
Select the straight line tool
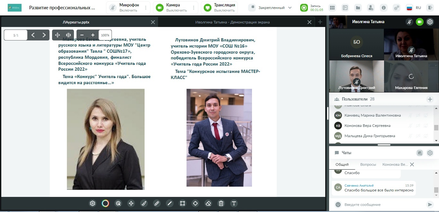pyautogui.click(x=170, y=203)
